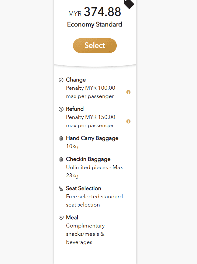The image size is (197, 264).
Task: Click the Change heading text
Action: click(x=76, y=80)
